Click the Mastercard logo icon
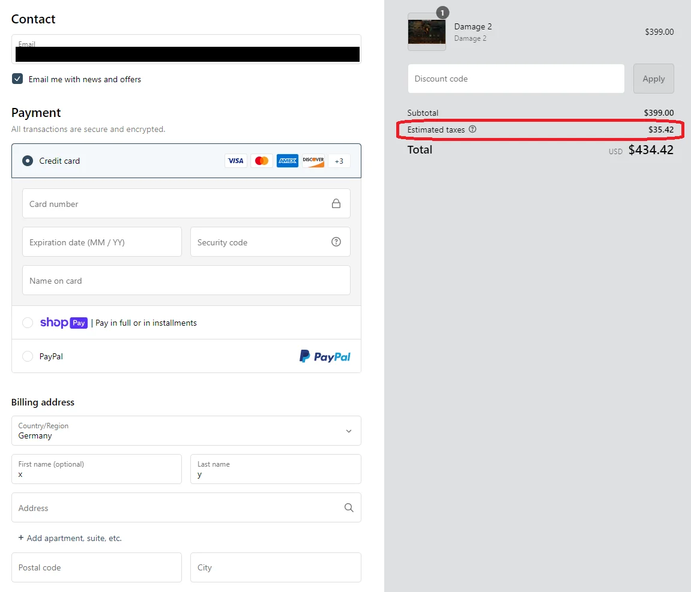 point(262,161)
